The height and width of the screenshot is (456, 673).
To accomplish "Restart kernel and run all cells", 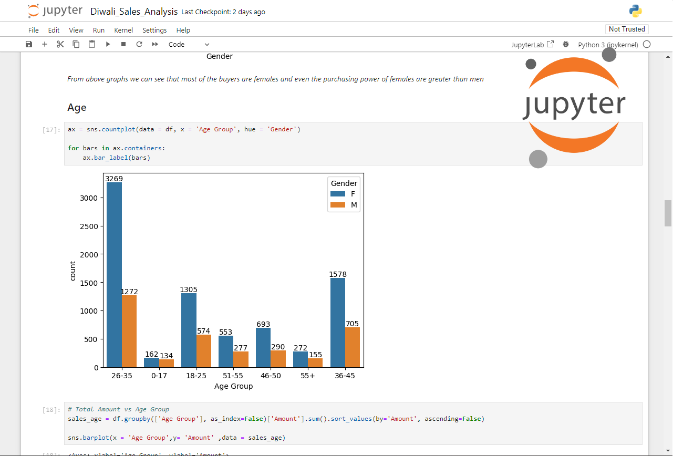I will [155, 45].
